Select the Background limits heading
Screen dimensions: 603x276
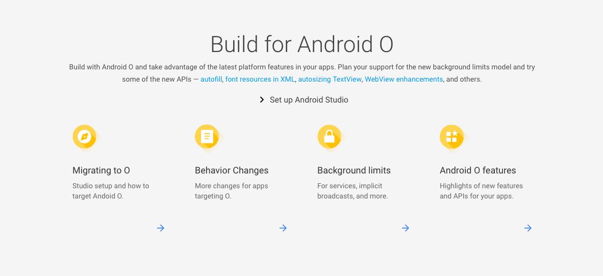(x=354, y=170)
